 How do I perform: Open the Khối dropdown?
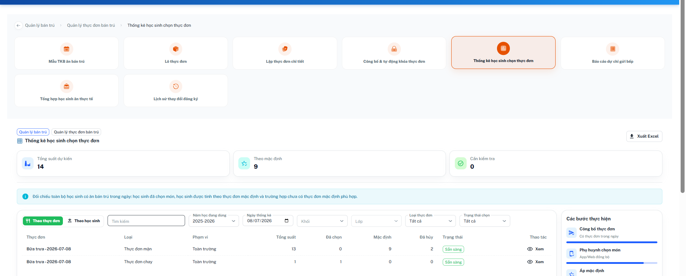[x=322, y=221]
